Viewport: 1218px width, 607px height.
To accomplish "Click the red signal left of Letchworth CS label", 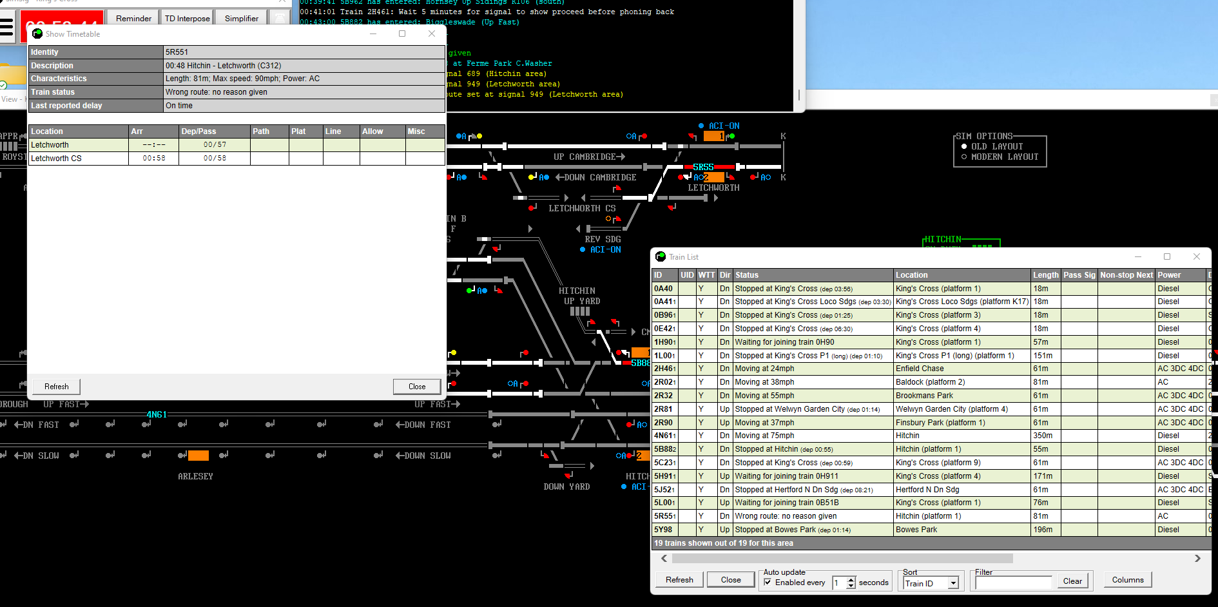I will [x=532, y=207].
